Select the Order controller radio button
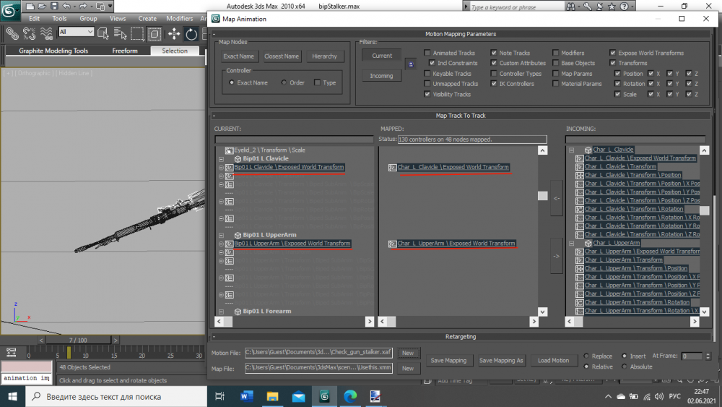The width and height of the screenshot is (722, 407). [x=284, y=82]
